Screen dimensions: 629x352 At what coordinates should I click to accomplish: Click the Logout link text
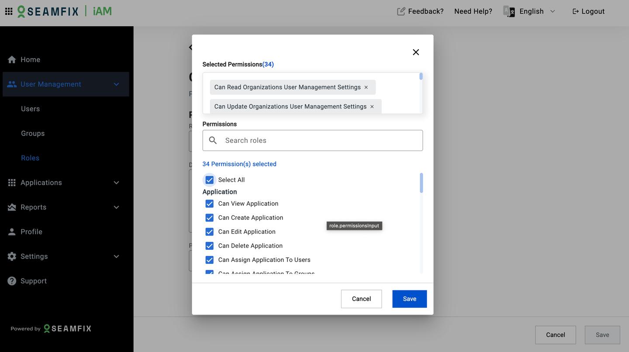pos(593,11)
